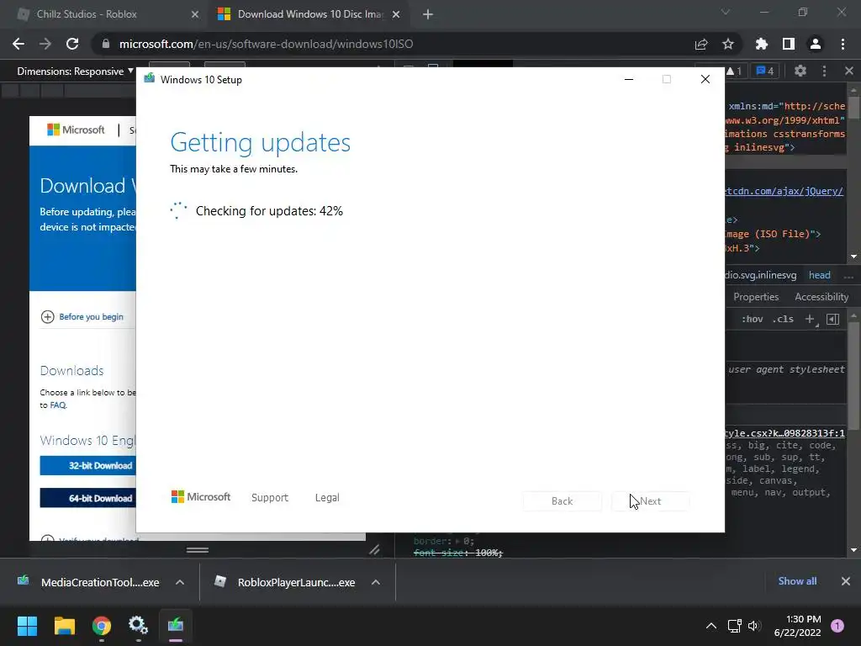The height and width of the screenshot is (646, 861).
Task: Click the Microsoft logo on webpage
Action: click(x=76, y=130)
